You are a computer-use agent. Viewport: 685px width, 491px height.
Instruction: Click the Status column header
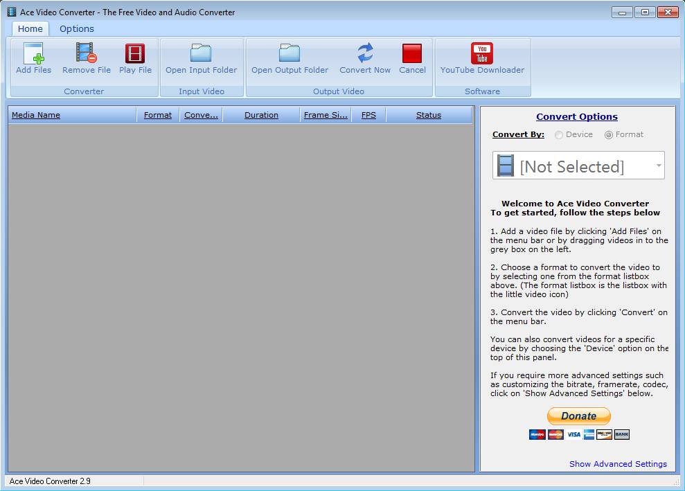tap(428, 115)
